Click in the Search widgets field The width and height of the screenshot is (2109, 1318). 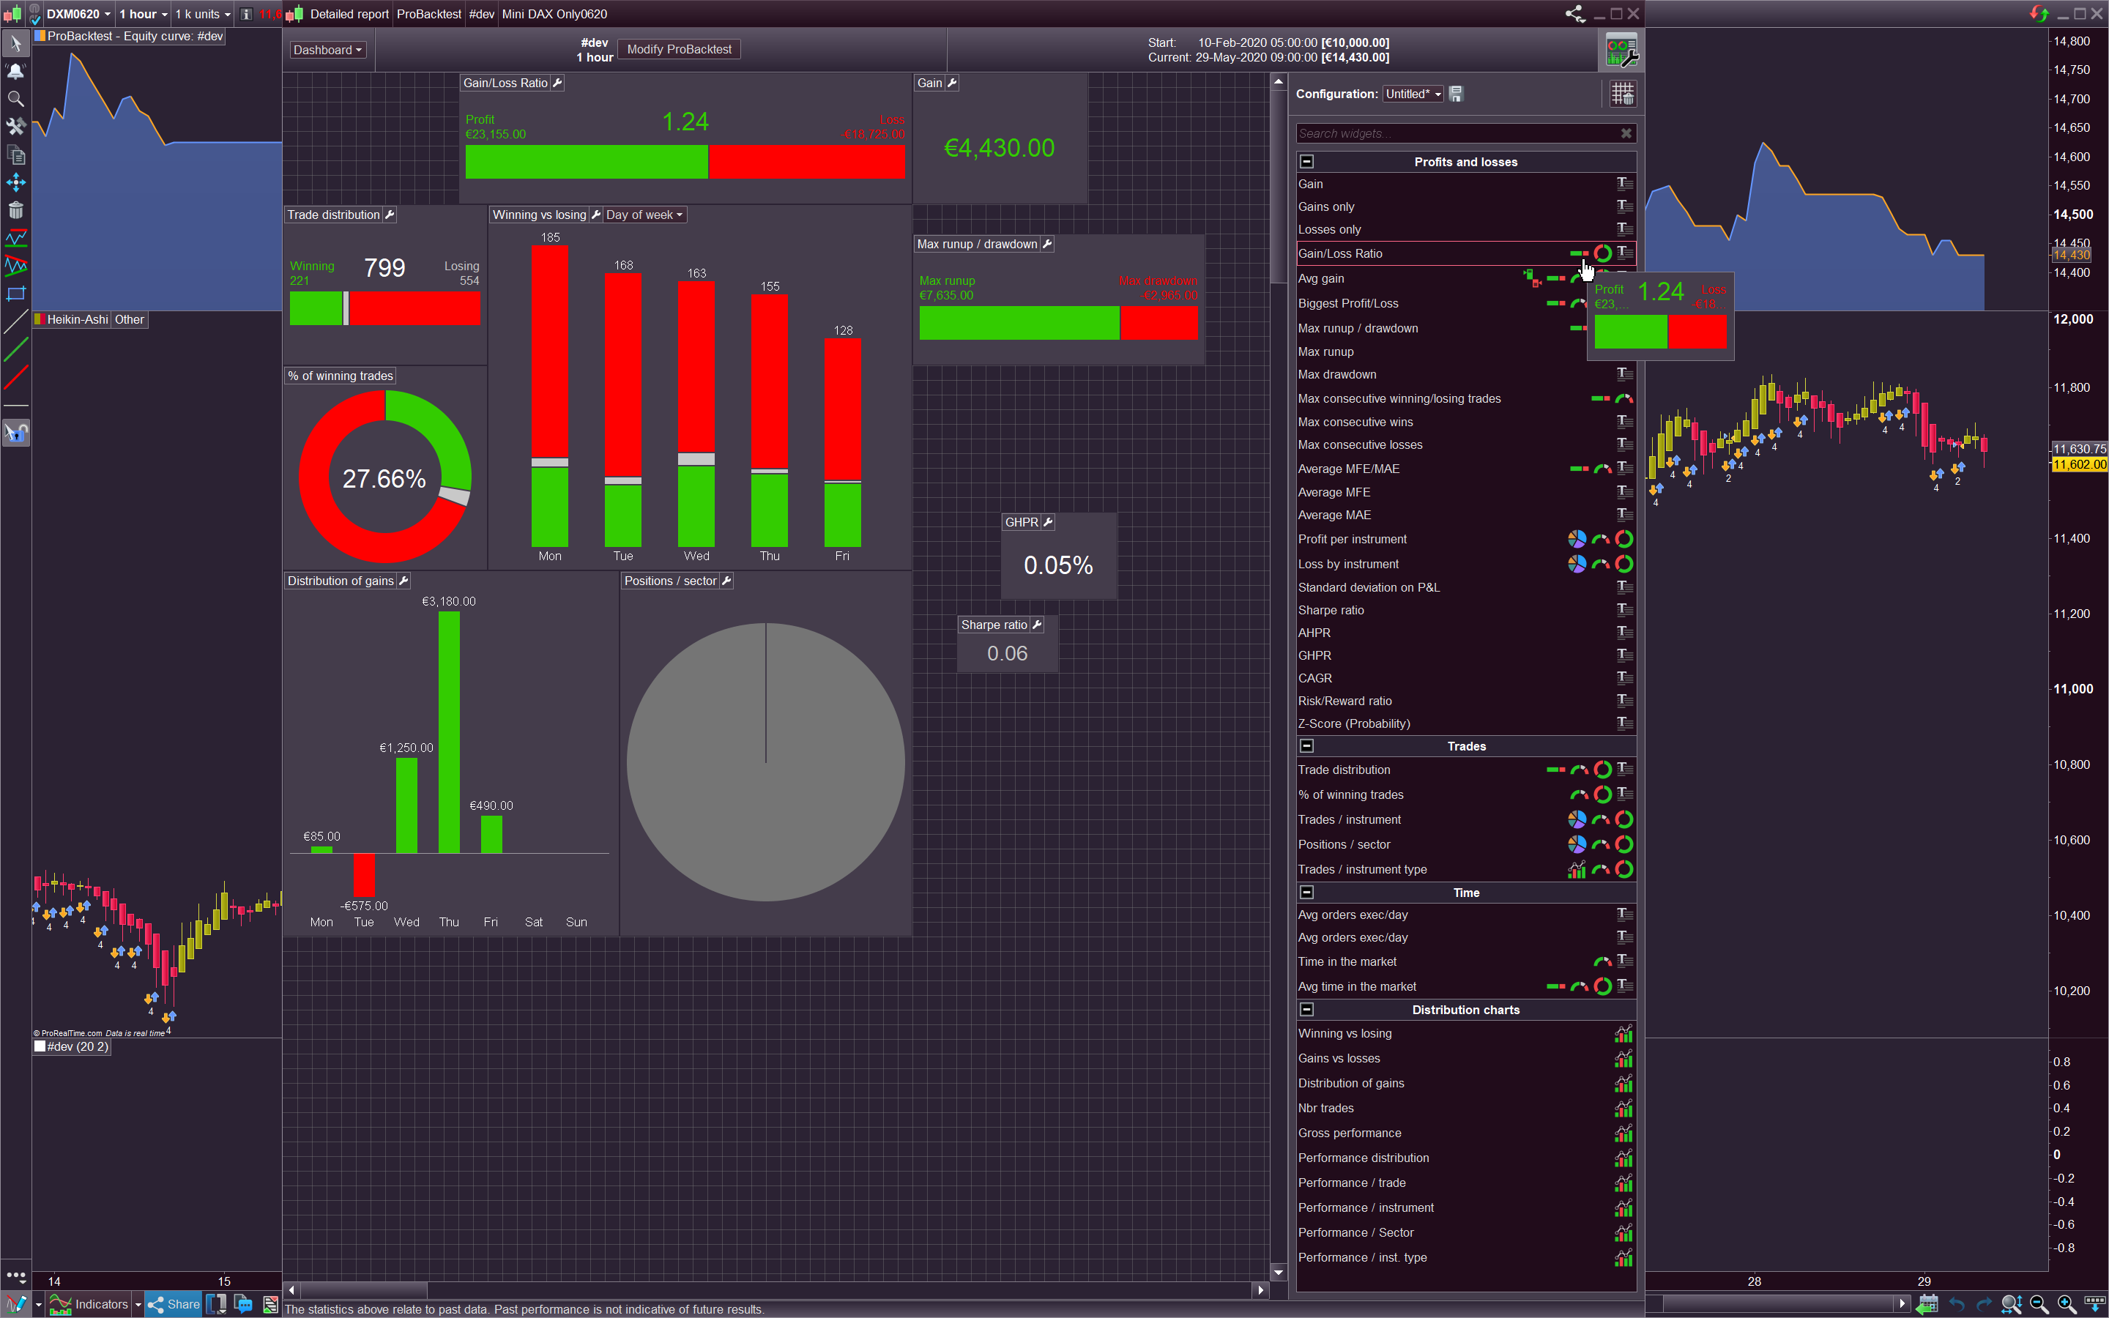point(1455,133)
